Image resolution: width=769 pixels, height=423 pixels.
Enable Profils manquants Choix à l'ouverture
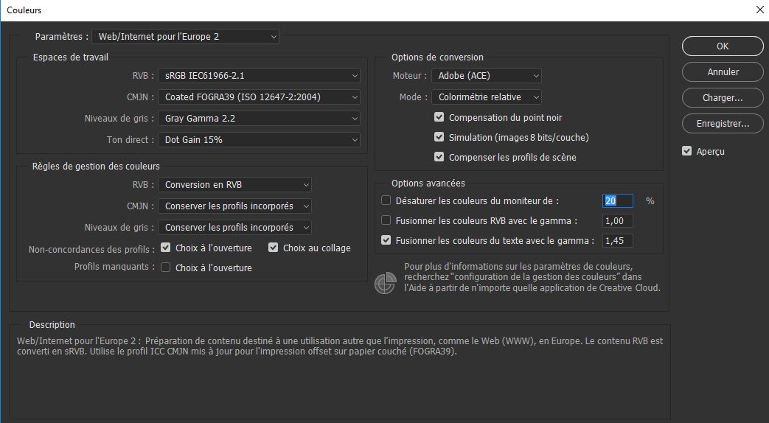(x=166, y=268)
